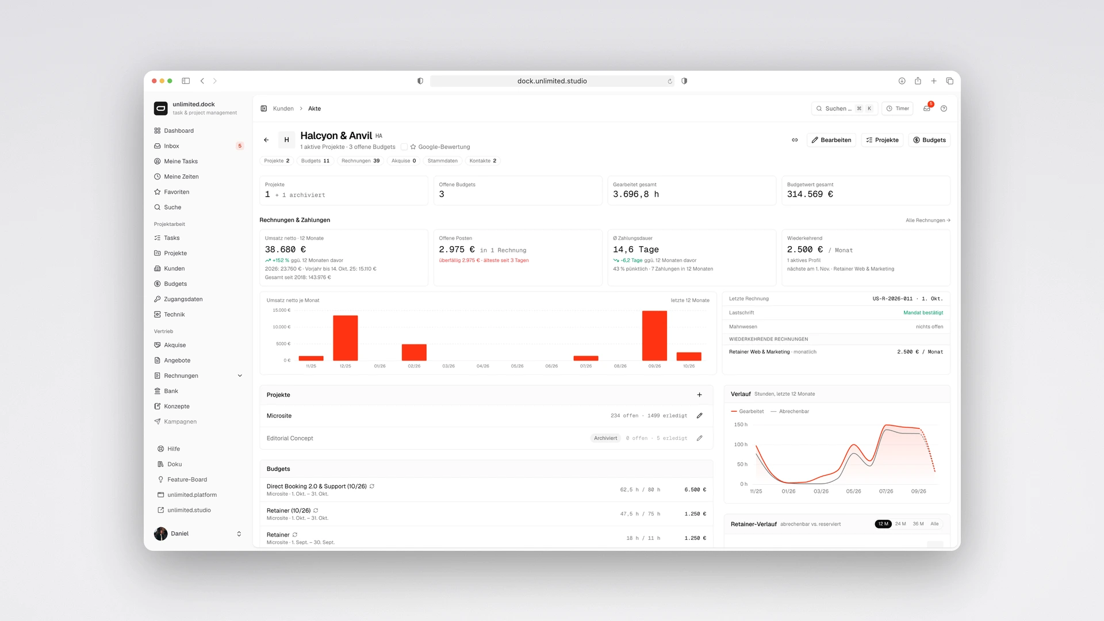The image size is (1104, 621).
Task: Expand the Rechnungen sidebar submenu chevron
Action: [x=240, y=376]
